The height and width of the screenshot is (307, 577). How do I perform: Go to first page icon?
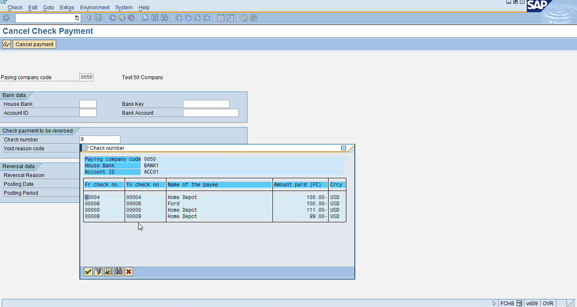(179, 18)
